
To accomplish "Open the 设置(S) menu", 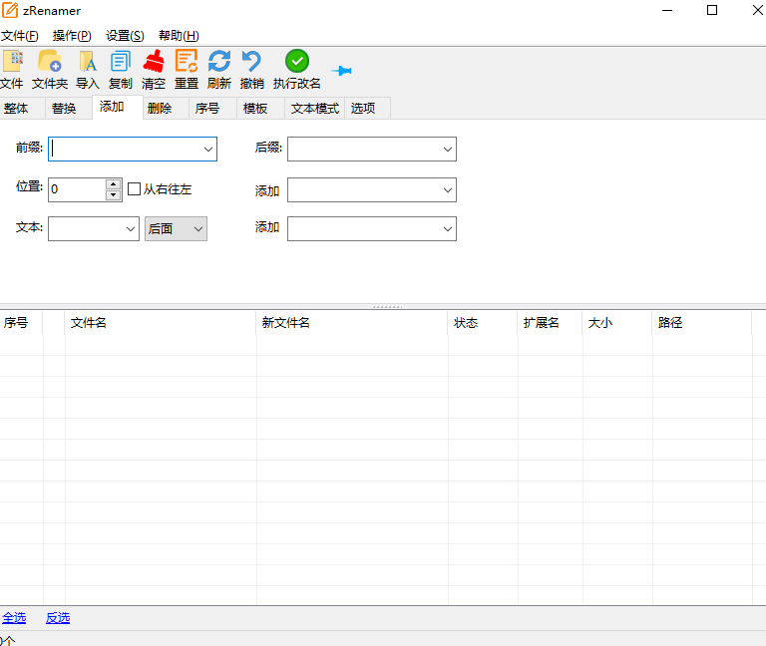I will (x=125, y=36).
